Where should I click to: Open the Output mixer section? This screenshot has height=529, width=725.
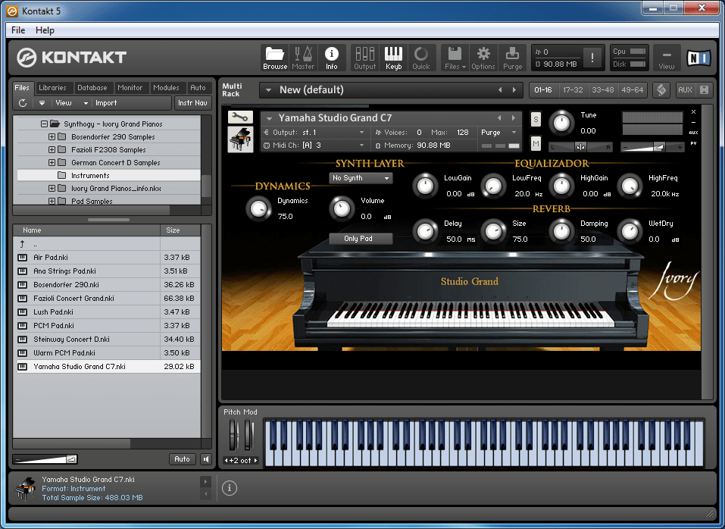coord(365,58)
